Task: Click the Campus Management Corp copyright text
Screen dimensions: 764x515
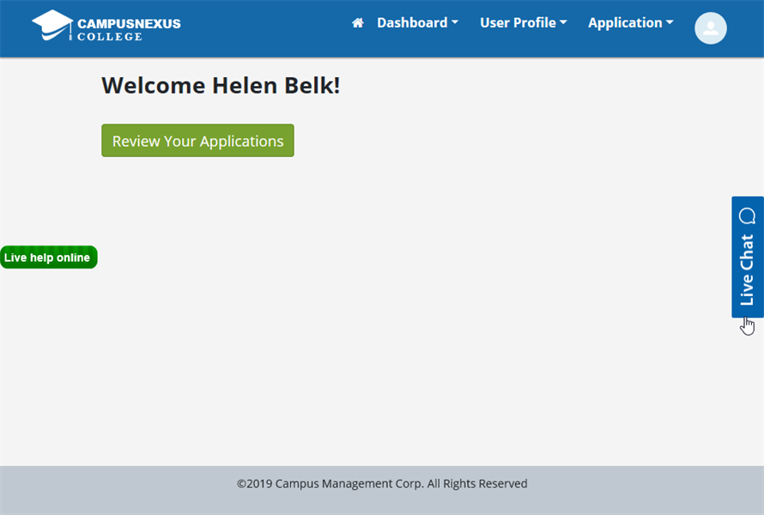Action: coord(382,484)
